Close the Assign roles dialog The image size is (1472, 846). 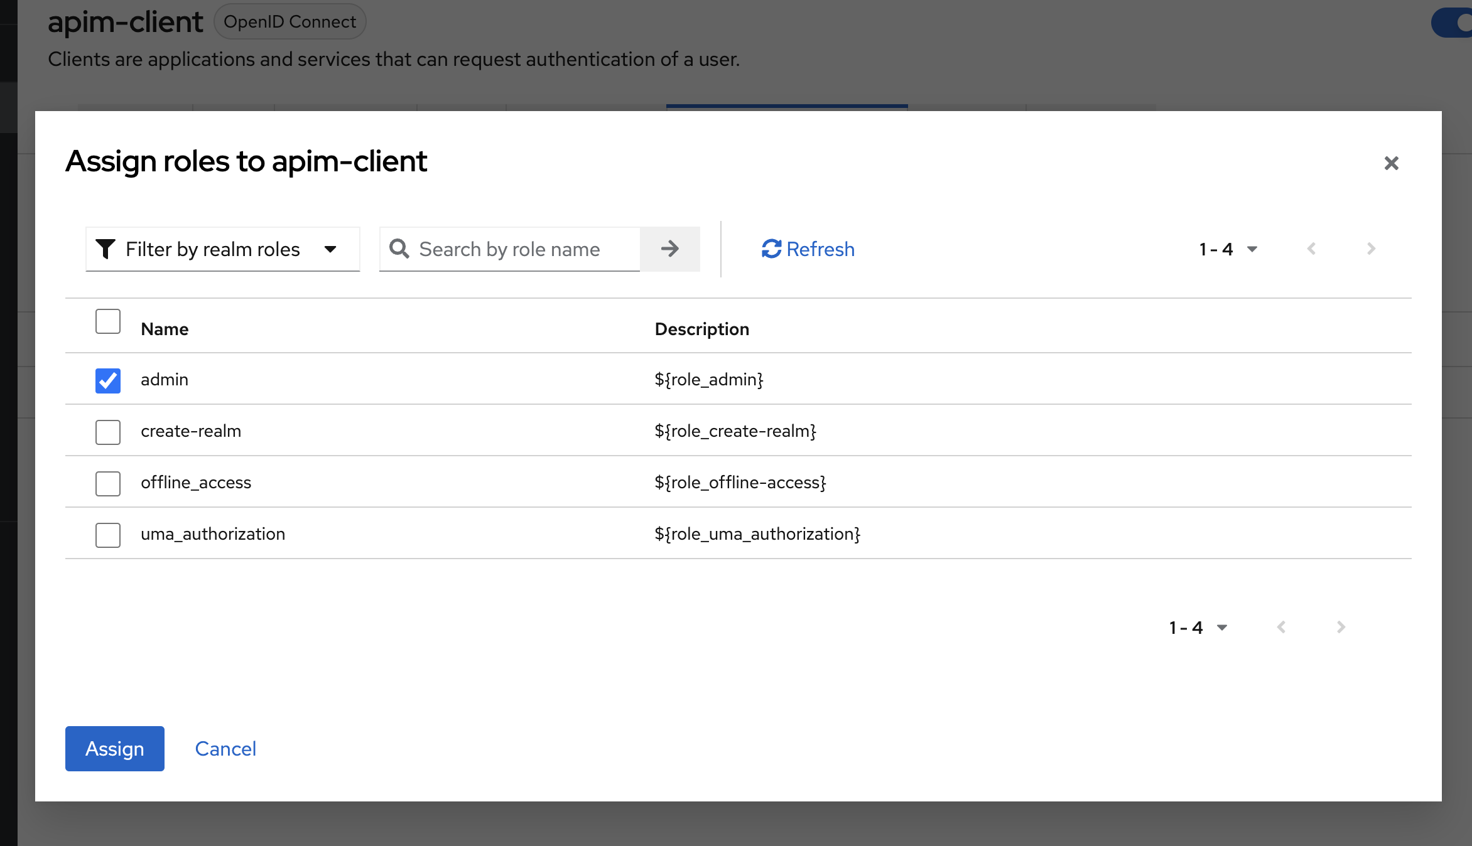tap(1391, 163)
